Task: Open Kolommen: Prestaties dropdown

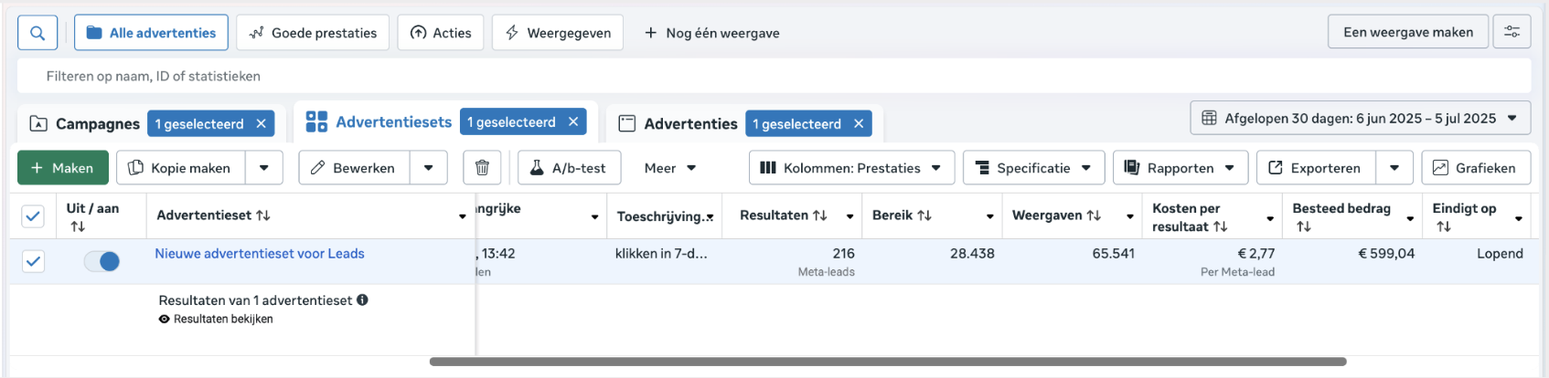Action: [x=851, y=168]
